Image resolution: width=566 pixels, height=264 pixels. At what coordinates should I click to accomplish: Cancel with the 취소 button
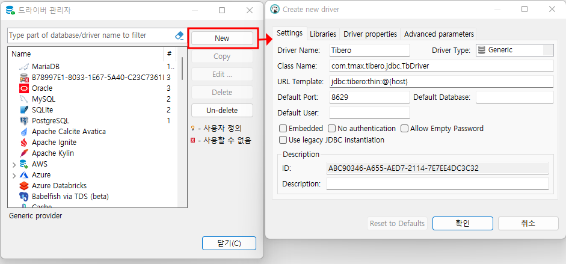pos(529,223)
